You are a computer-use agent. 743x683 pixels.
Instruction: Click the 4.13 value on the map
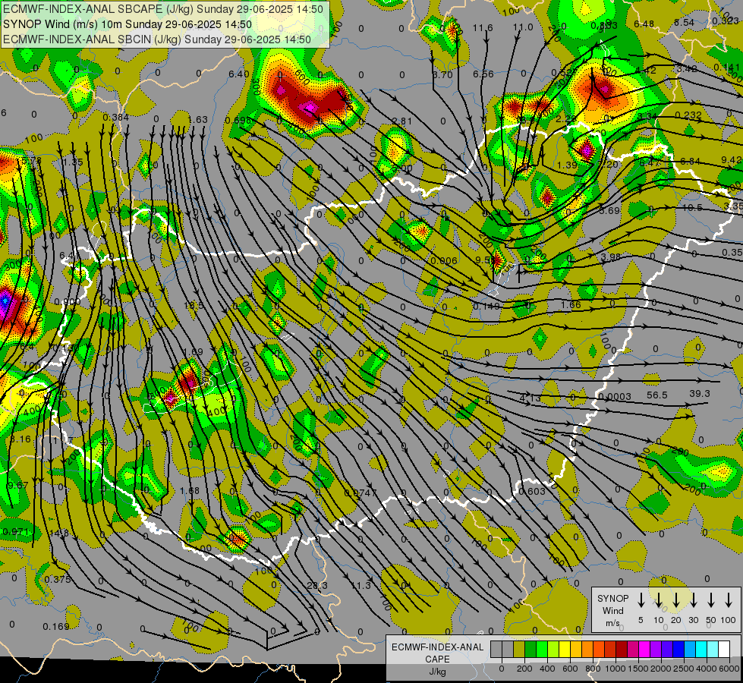tap(530, 398)
